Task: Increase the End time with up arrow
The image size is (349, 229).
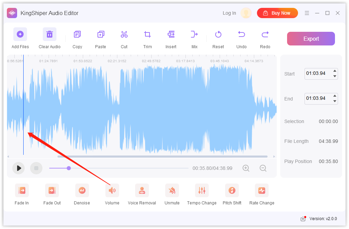Action: click(335, 96)
